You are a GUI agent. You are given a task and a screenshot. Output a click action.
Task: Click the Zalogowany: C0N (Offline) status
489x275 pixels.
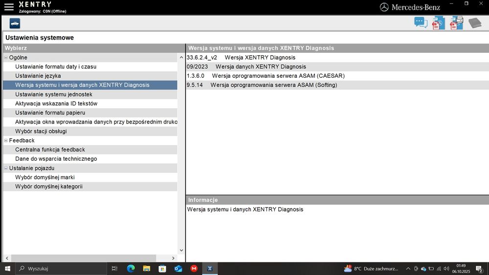(43, 11)
